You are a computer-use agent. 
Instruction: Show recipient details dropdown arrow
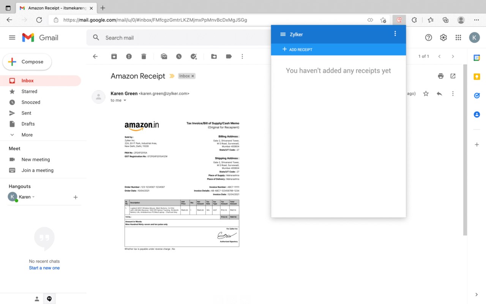tap(125, 100)
